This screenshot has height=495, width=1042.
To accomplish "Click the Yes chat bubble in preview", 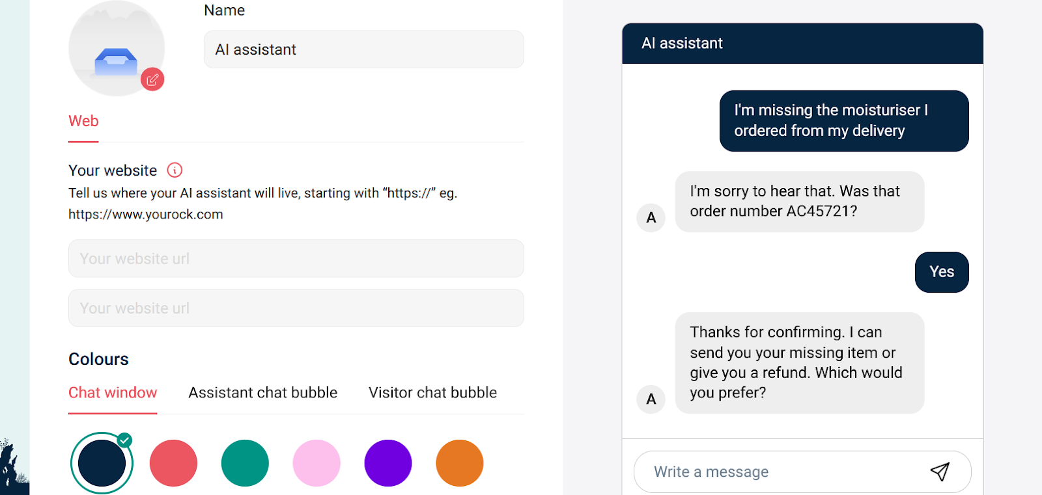I will [x=941, y=272].
